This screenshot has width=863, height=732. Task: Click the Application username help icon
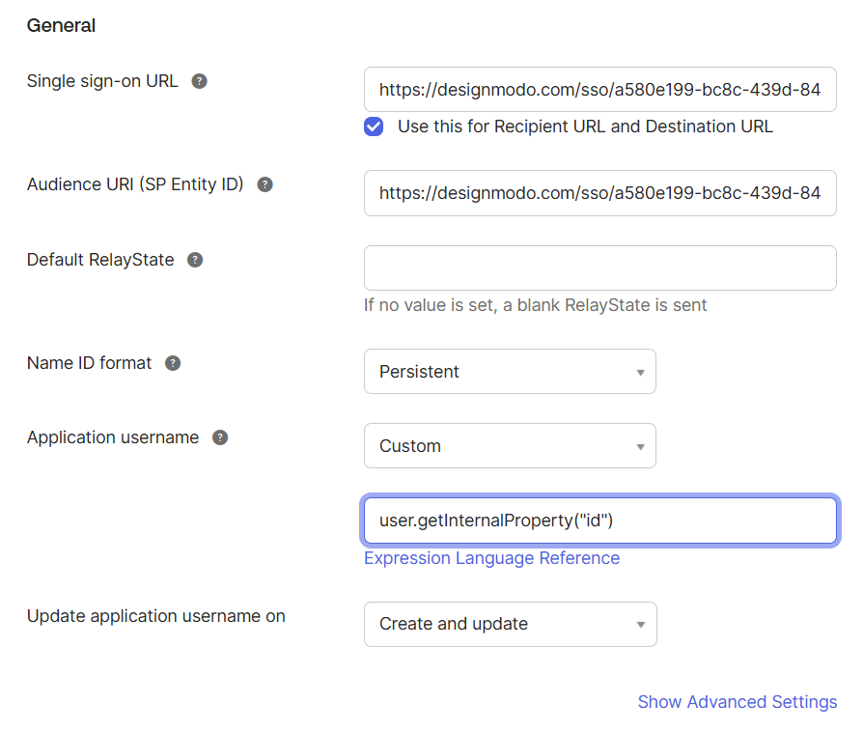[x=220, y=437]
